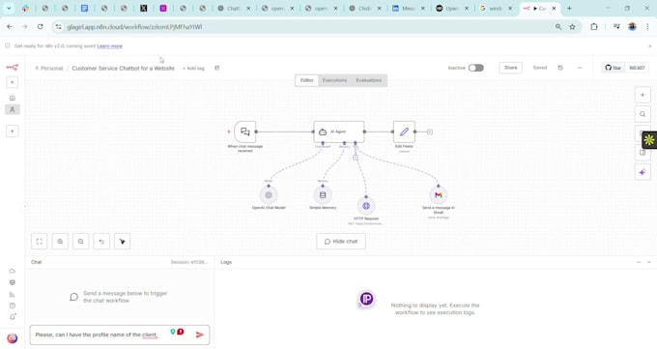Click Add tag next to workflow name
Viewport: 657px width, 349px height.
(x=193, y=68)
